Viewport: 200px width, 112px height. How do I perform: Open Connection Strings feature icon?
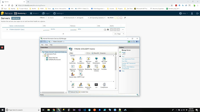(81, 68)
